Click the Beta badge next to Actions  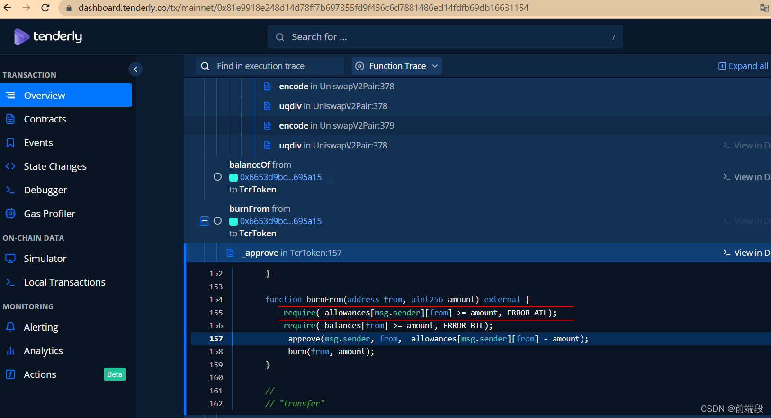pos(115,374)
